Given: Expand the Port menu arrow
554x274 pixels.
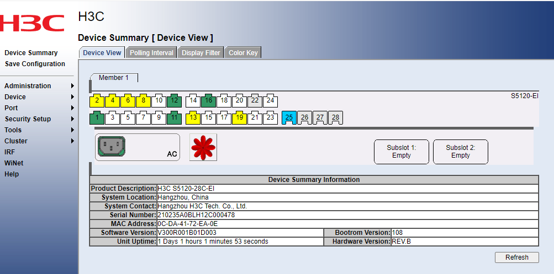Looking at the screenshot, I should coord(72,108).
